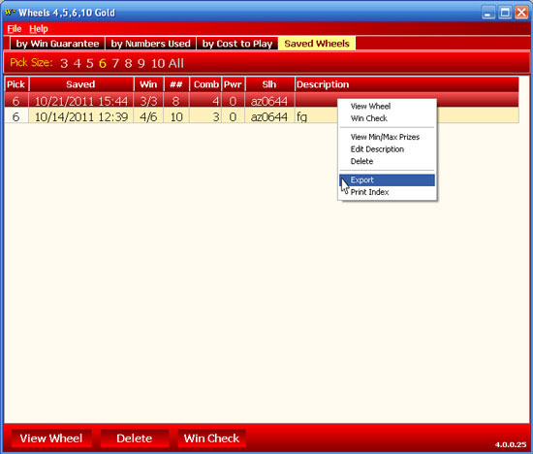Select View Min/Max Prizes menu entry

[388, 137]
